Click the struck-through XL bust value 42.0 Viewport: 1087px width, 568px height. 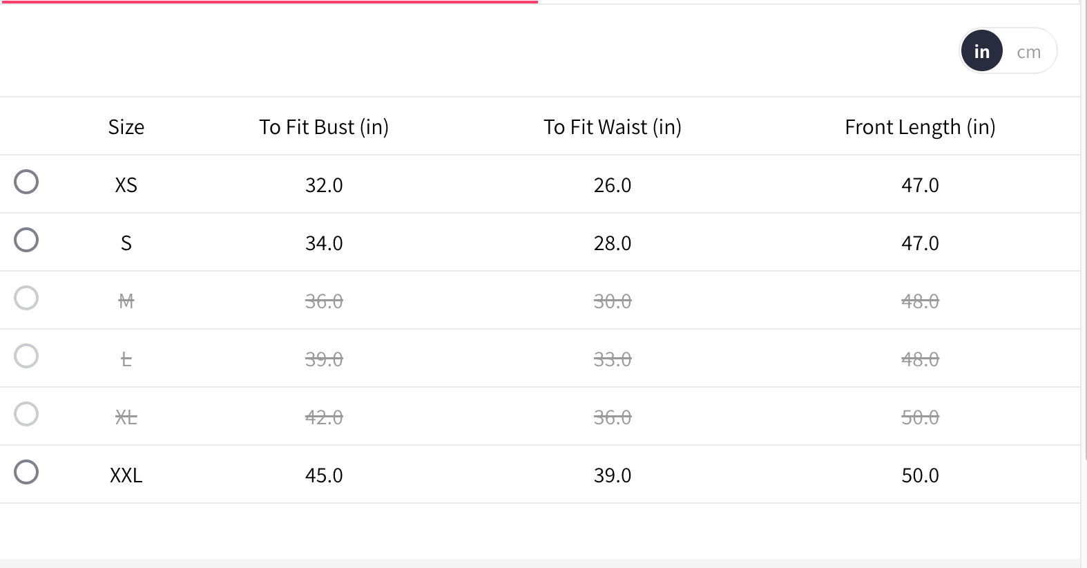point(324,417)
